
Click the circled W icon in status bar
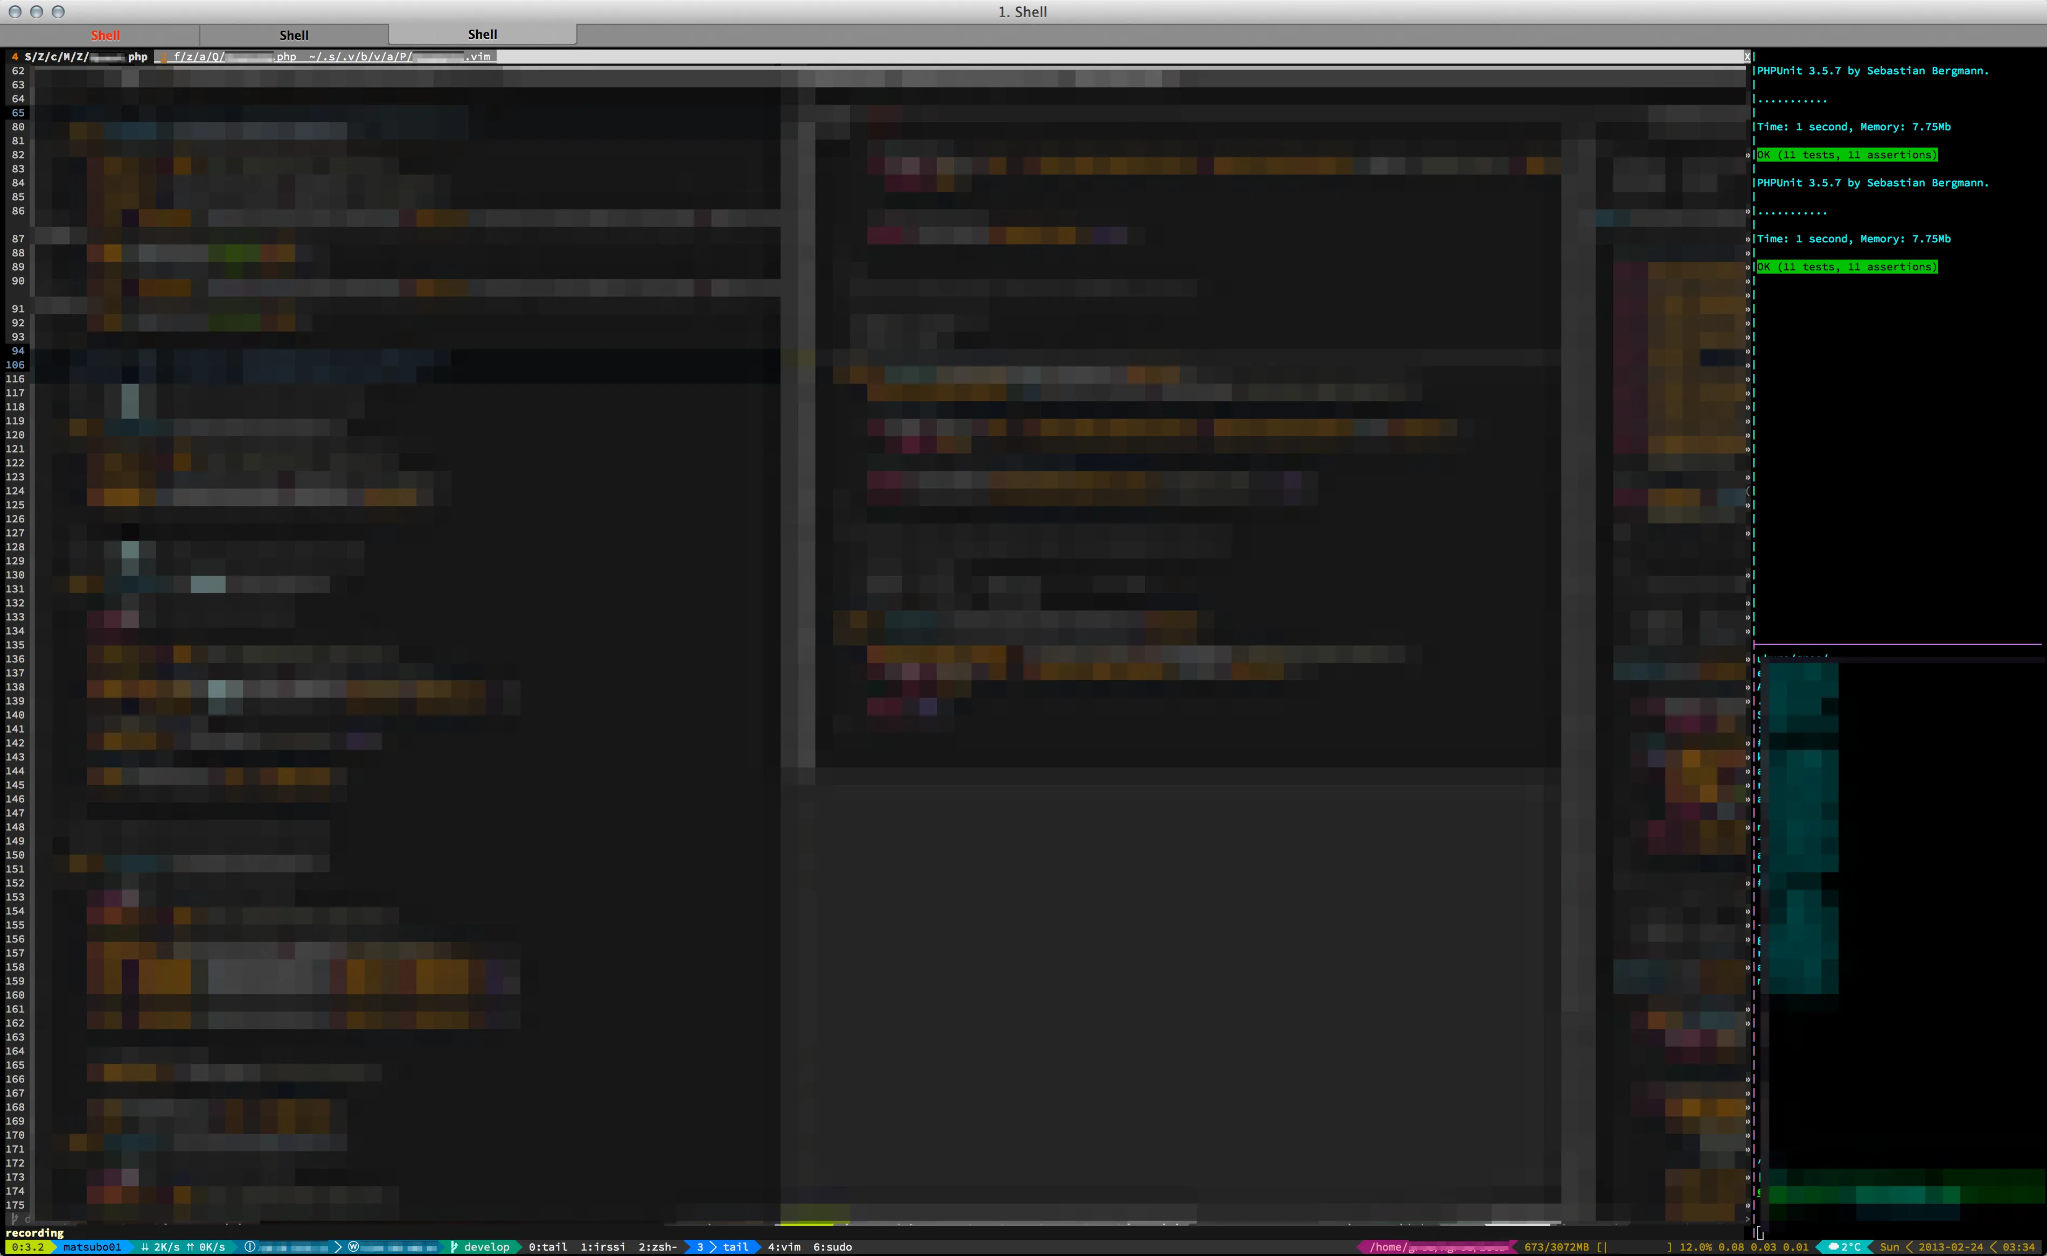[353, 1247]
